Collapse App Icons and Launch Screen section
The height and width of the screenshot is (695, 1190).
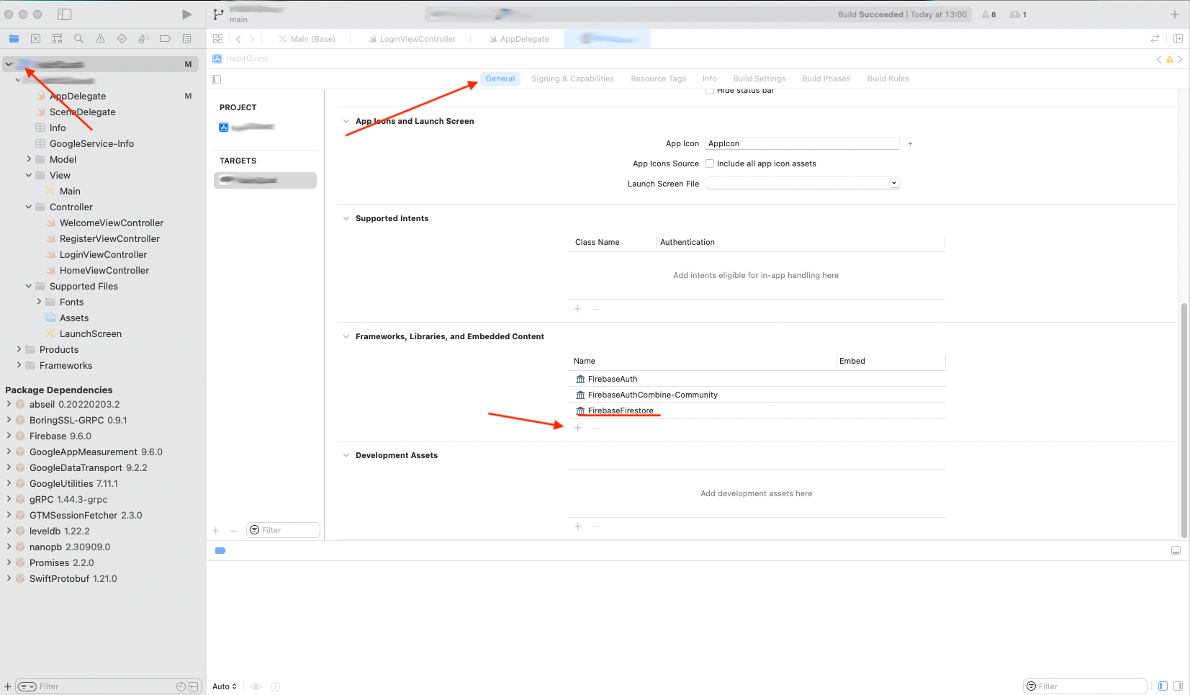[x=346, y=121]
